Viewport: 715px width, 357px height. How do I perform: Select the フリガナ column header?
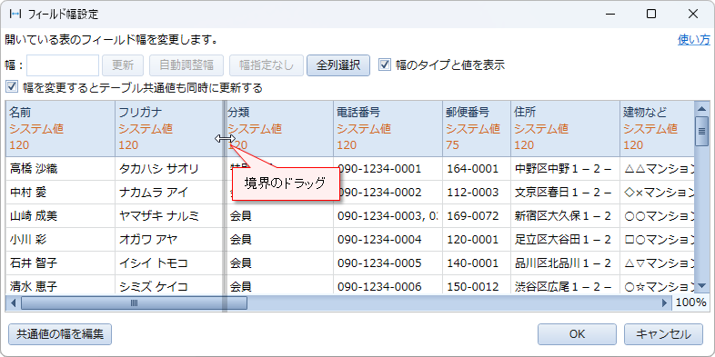pos(168,129)
